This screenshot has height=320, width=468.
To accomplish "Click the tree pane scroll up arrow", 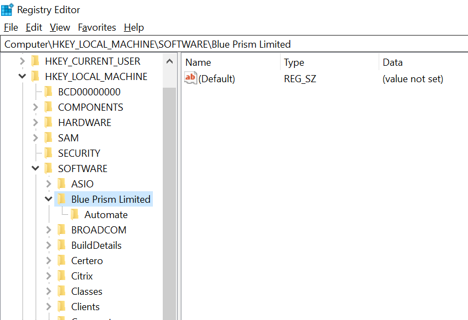I will point(169,61).
